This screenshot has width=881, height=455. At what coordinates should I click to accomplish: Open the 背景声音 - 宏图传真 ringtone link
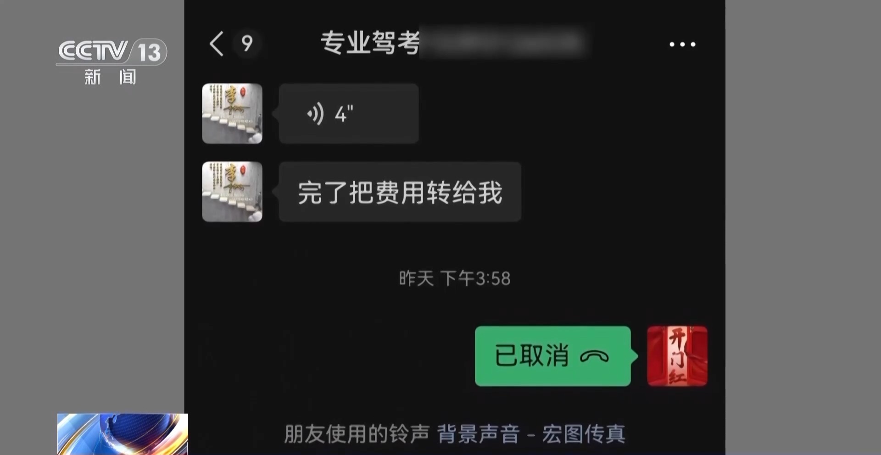(531, 433)
